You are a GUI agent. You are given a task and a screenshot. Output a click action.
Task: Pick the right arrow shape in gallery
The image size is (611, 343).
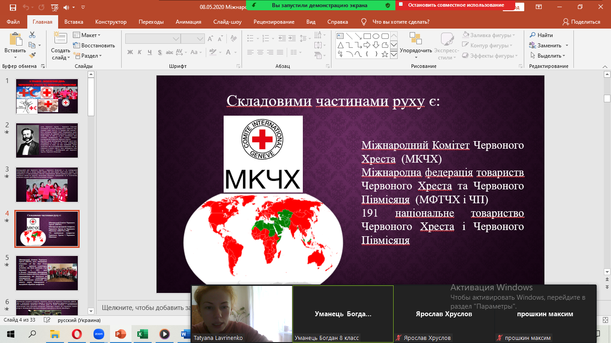click(x=367, y=45)
